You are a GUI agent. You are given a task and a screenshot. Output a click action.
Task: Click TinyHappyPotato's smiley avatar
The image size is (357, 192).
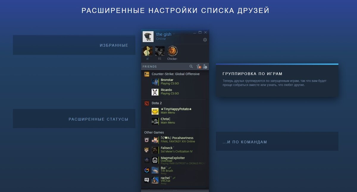pyautogui.click(x=155, y=111)
